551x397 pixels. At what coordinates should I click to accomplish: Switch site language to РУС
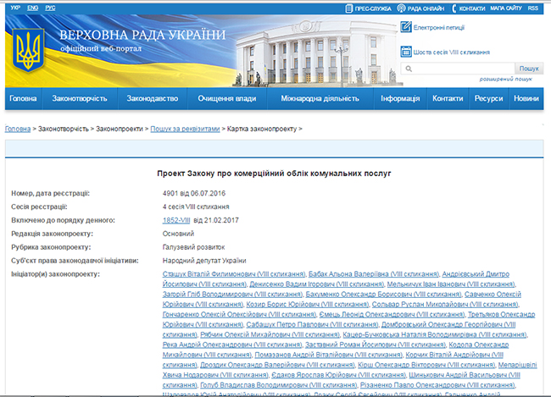(52, 7)
